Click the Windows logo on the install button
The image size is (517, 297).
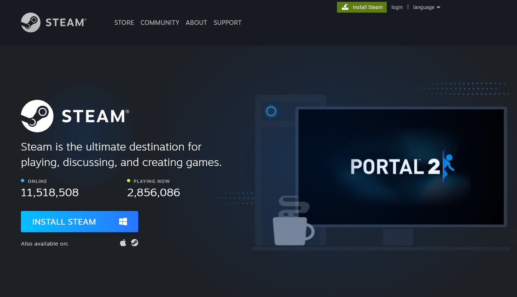[123, 221]
